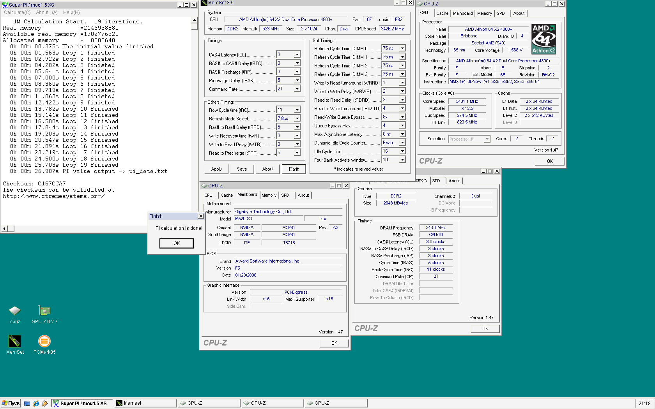This screenshot has height=409, width=655.
Task: Open the Processor #1 selection dropdown
Action: (487, 139)
